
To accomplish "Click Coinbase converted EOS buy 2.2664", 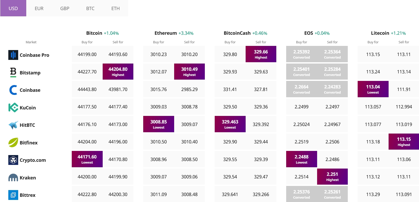I will 302,89.
